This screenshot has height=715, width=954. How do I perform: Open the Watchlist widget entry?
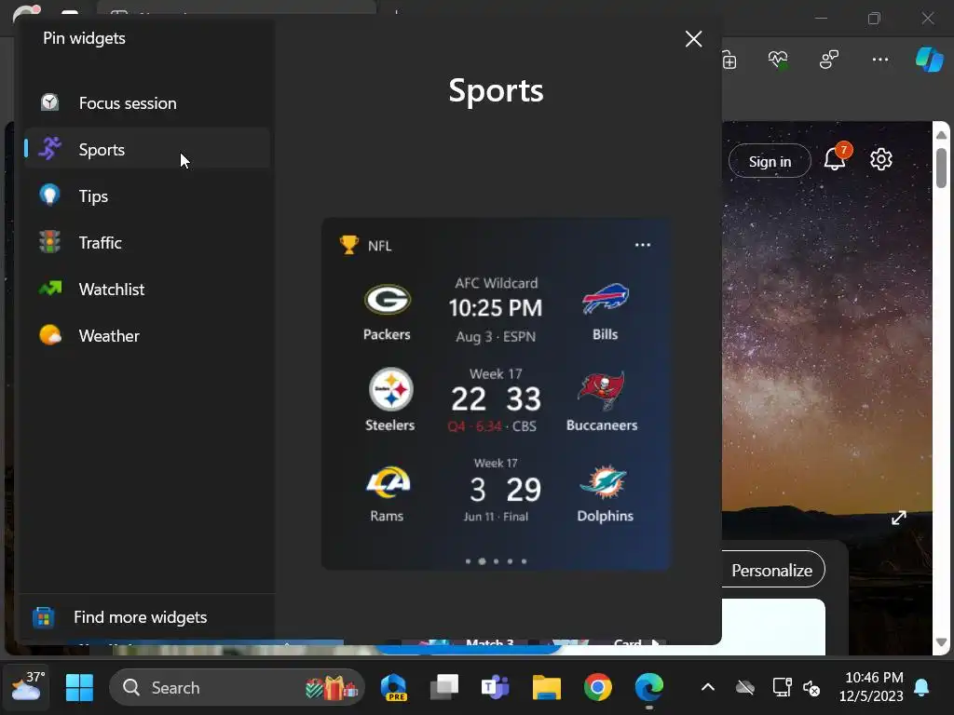(x=146, y=290)
